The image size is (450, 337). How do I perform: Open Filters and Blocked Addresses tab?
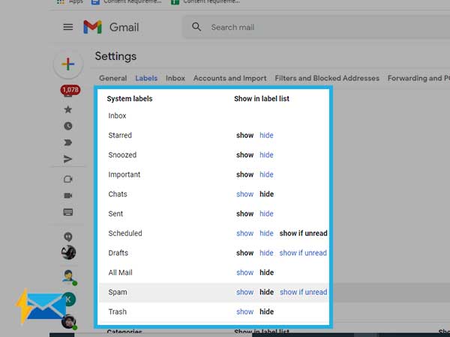327,78
